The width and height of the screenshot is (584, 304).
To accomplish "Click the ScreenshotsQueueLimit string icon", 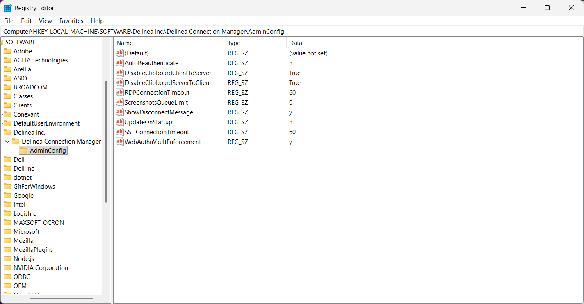I will pyautogui.click(x=119, y=102).
